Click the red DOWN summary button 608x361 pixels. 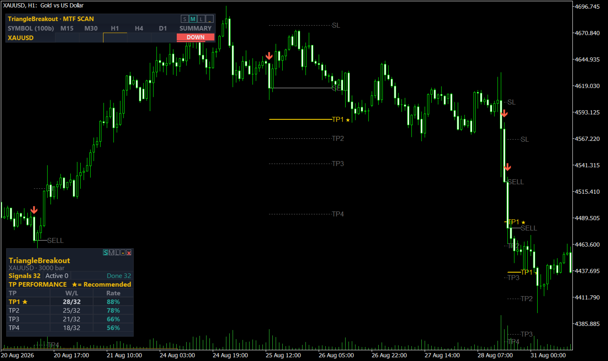click(195, 37)
